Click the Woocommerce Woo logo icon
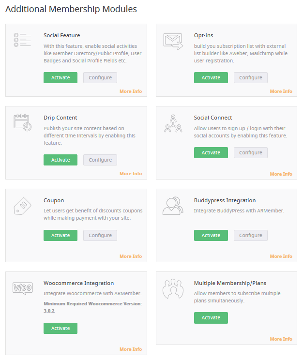 [x=23, y=288]
